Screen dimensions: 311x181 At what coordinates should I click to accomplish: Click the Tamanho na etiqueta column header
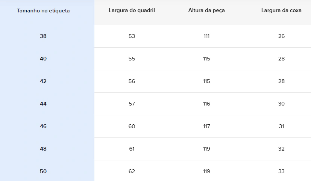pos(43,11)
